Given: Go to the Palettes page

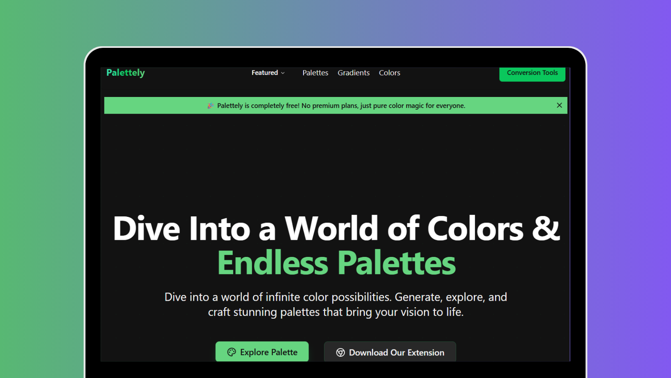Looking at the screenshot, I should click(x=315, y=73).
